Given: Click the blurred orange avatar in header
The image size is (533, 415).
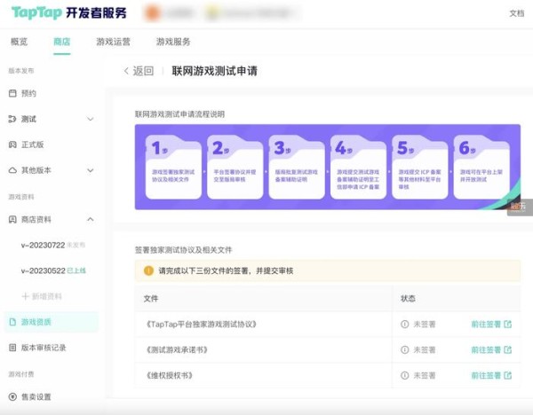Looking at the screenshot, I should click(152, 13).
